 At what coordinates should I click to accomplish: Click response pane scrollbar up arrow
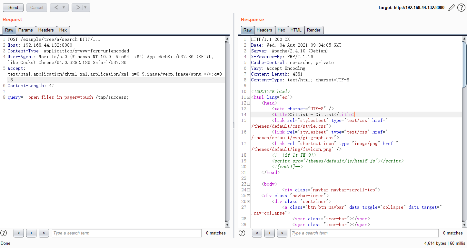464,38
